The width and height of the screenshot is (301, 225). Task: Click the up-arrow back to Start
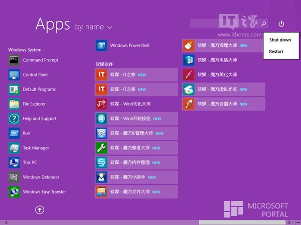40,210
